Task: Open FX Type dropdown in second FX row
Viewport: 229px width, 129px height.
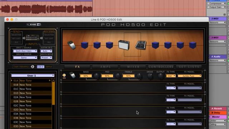Action: click(171, 88)
